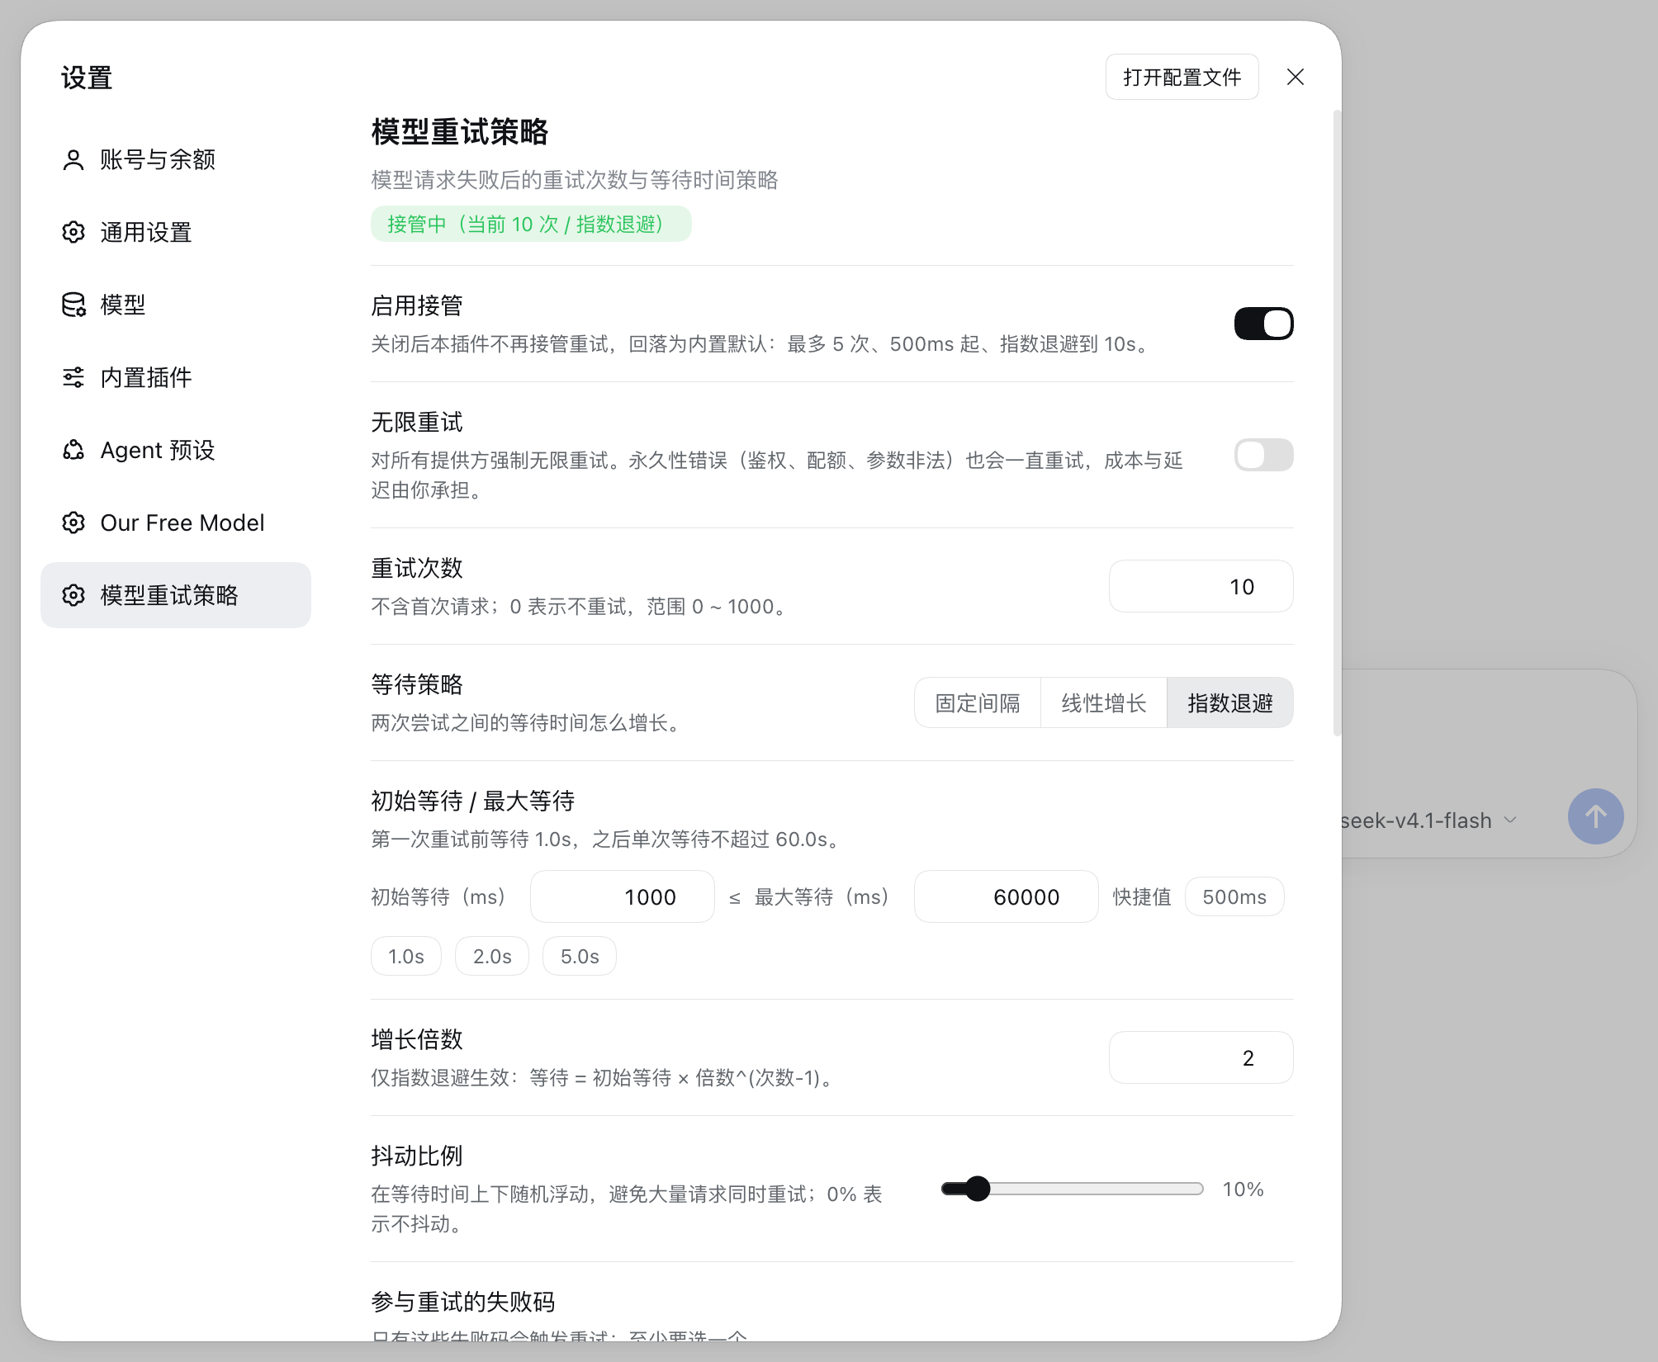This screenshot has height=1362, width=1658.
Task: Click the gear icon beside Our Free Model
Action: (73, 523)
